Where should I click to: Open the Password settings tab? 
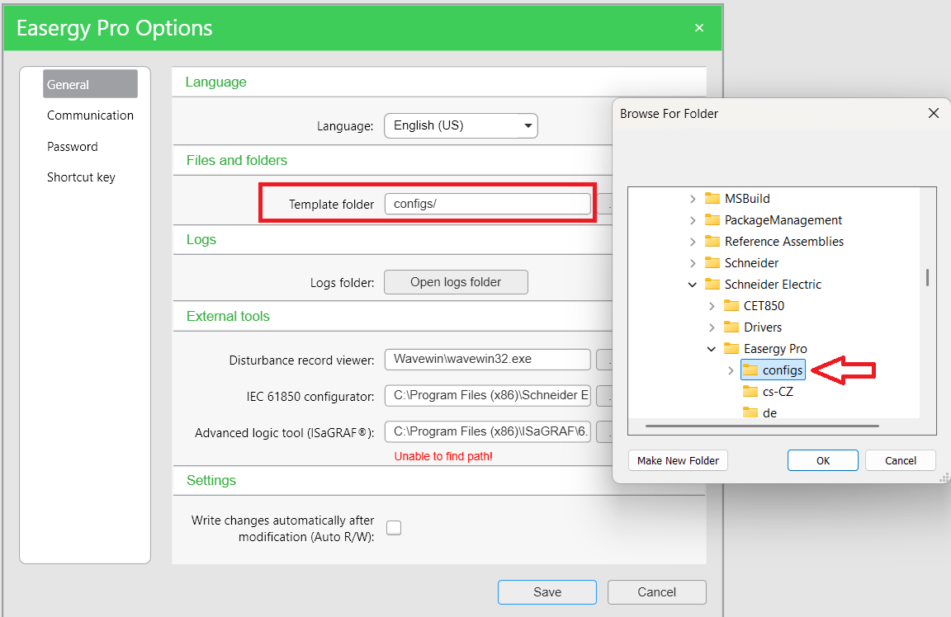coord(72,147)
